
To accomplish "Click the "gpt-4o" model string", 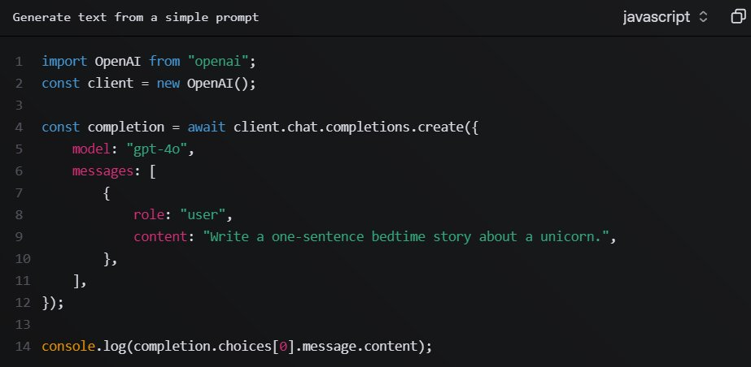I will (161, 149).
